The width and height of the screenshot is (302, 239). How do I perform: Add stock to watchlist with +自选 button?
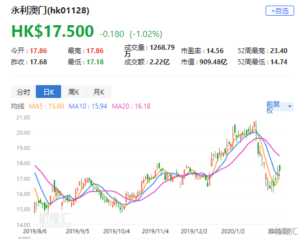[280, 11]
